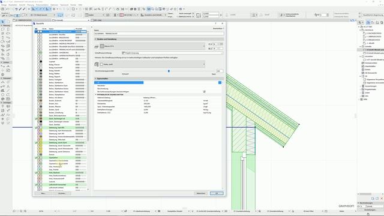Click the Verschneidungspriorität slider handle
Screen dimensions: 384x216
(x=169, y=71)
